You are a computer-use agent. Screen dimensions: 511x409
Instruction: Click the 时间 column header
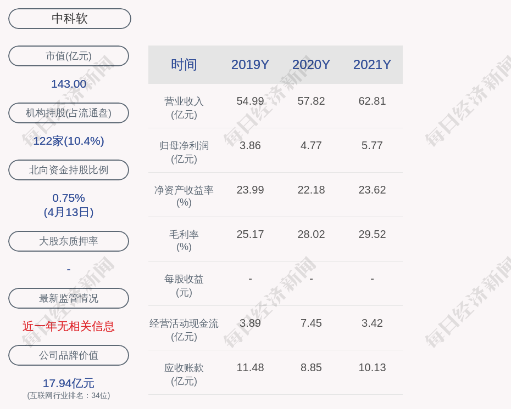184,65
